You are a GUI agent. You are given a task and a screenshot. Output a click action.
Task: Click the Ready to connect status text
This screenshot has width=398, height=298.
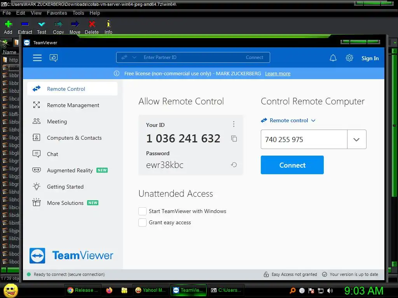(x=69, y=274)
